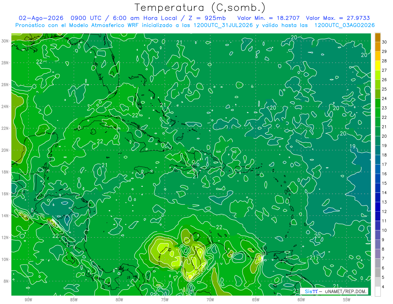
Task: Click '1200UTC_03AGO2026' valid-until time
Action: pos(345,25)
